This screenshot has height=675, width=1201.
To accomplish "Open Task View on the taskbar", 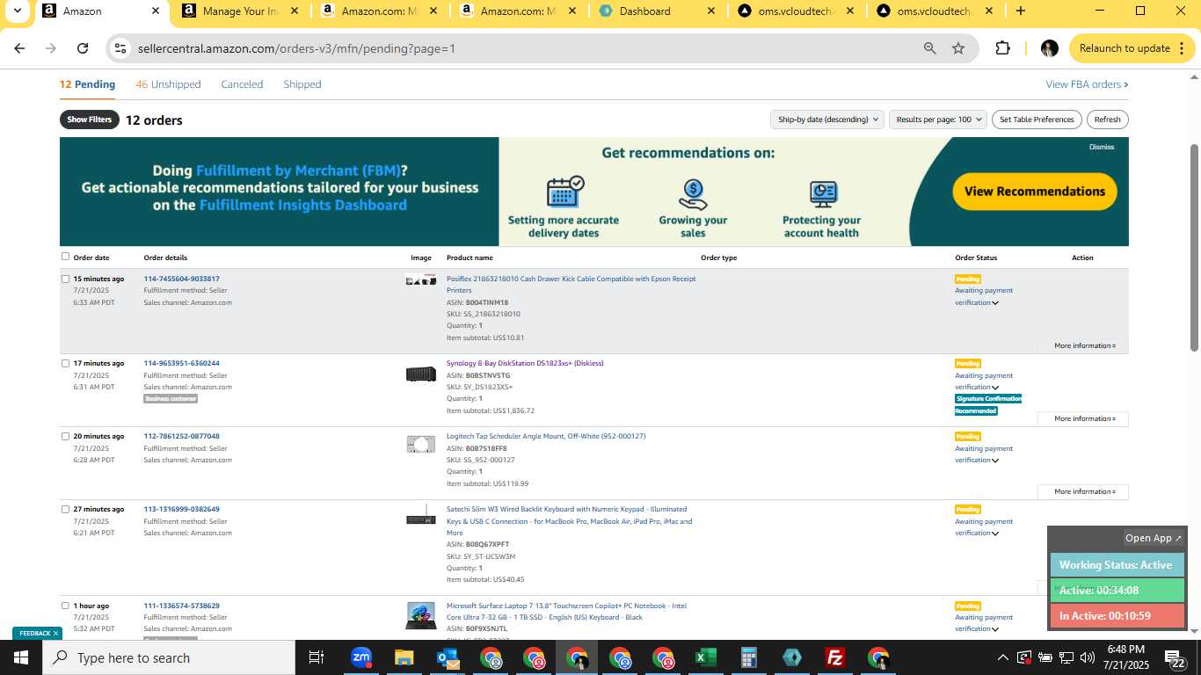I will pos(317,657).
